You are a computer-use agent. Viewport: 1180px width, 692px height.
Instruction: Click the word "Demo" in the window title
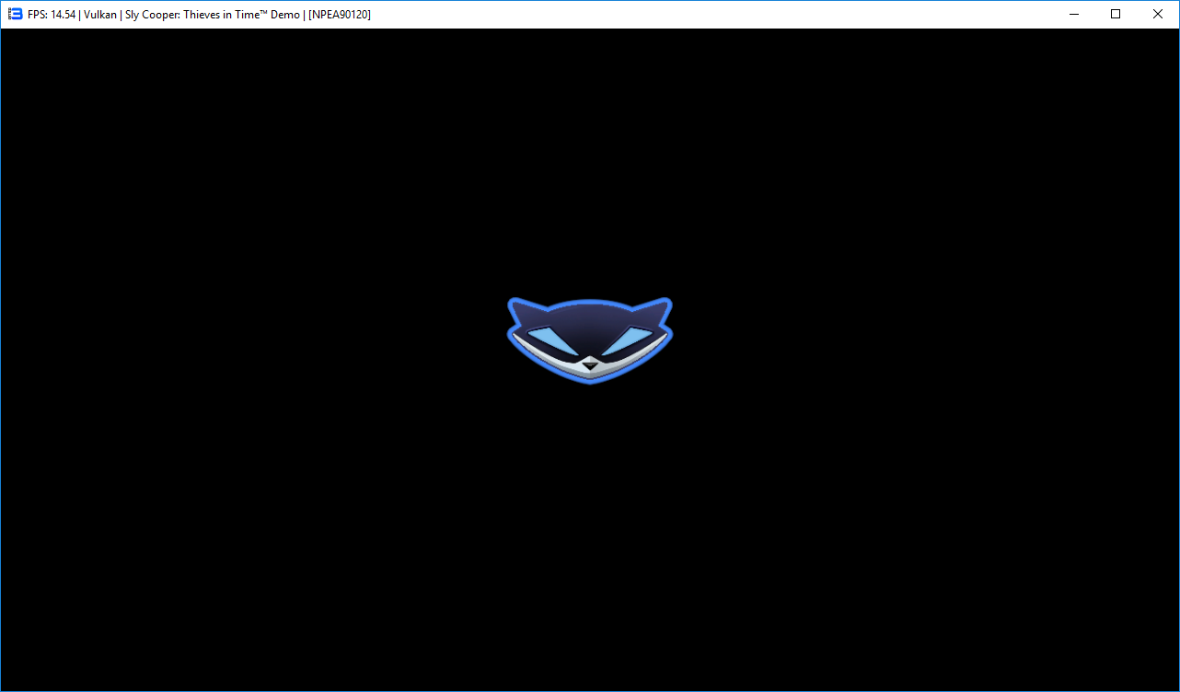tap(285, 15)
